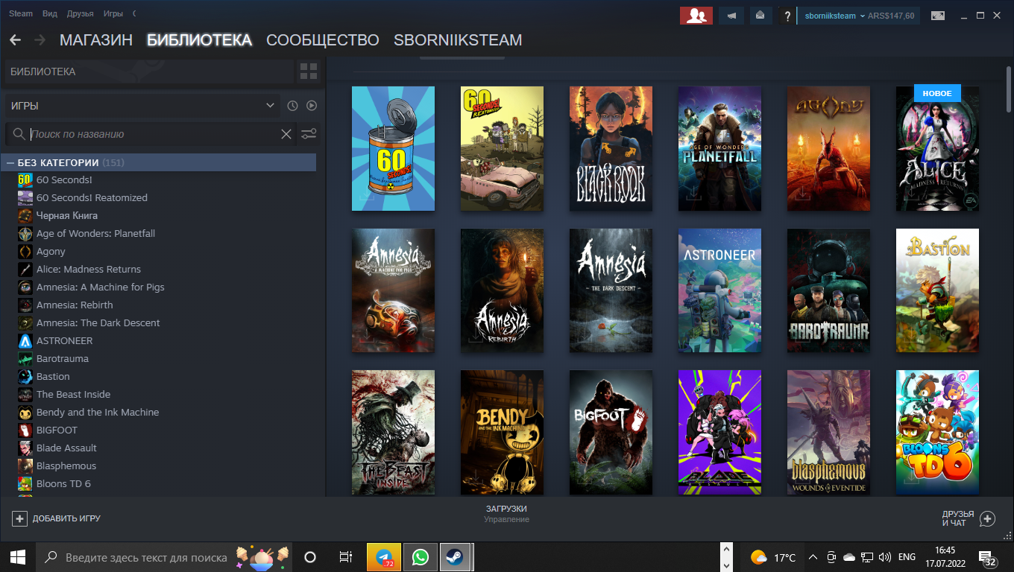
Task: Toggle library grid view icon
Action: pyautogui.click(x=309, y=71)
